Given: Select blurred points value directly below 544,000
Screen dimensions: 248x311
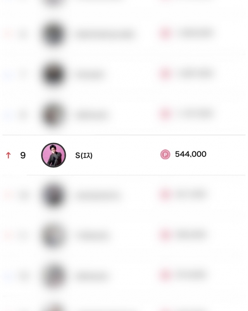Looking at the screenshot, I should pyautogui.click(x=191, y=194).
